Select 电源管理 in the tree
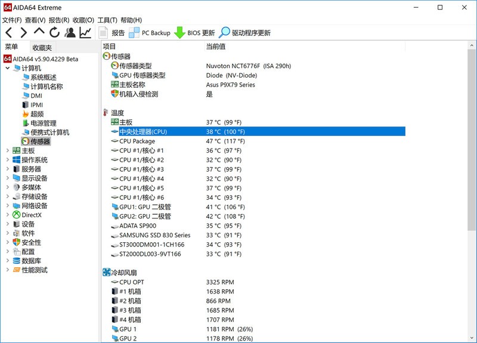Viewport: 477px width, 343px height. 43,123
